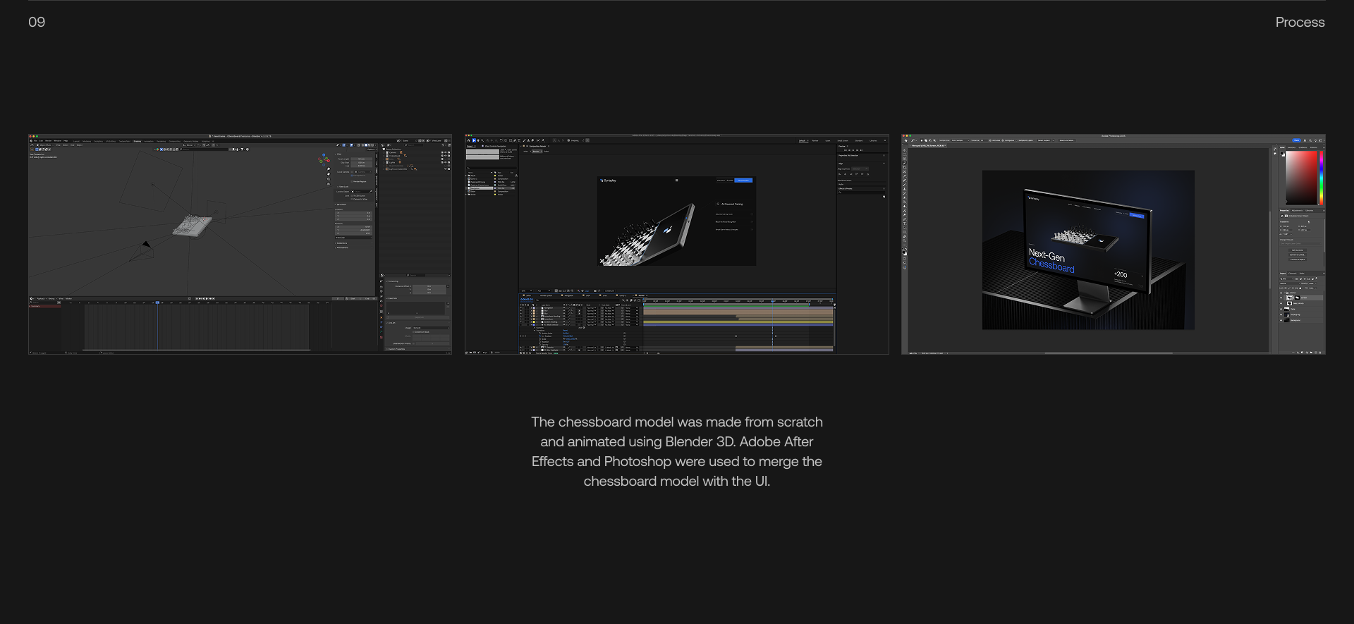This screenshot has height=624, width=1354.
Task: Switch to the Shading workspace tab in Blender
Action: coord(138,141)
